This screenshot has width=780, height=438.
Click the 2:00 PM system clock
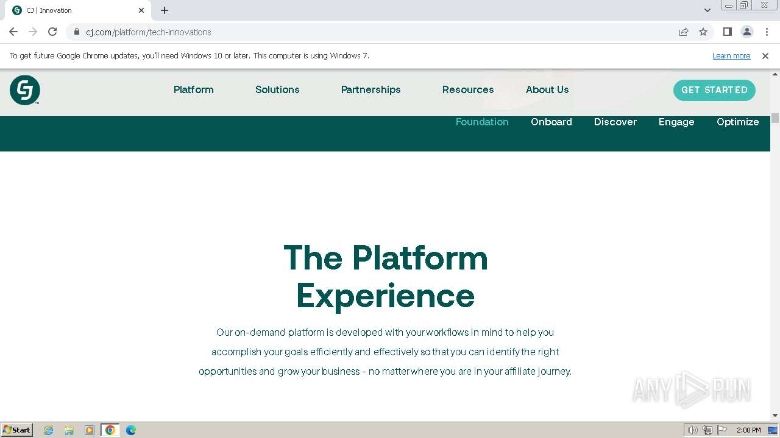[748, 430]
